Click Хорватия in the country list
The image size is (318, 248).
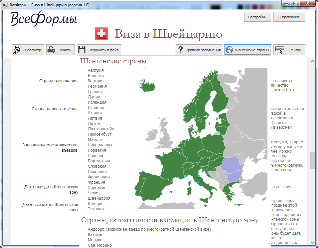pos(97,187)
